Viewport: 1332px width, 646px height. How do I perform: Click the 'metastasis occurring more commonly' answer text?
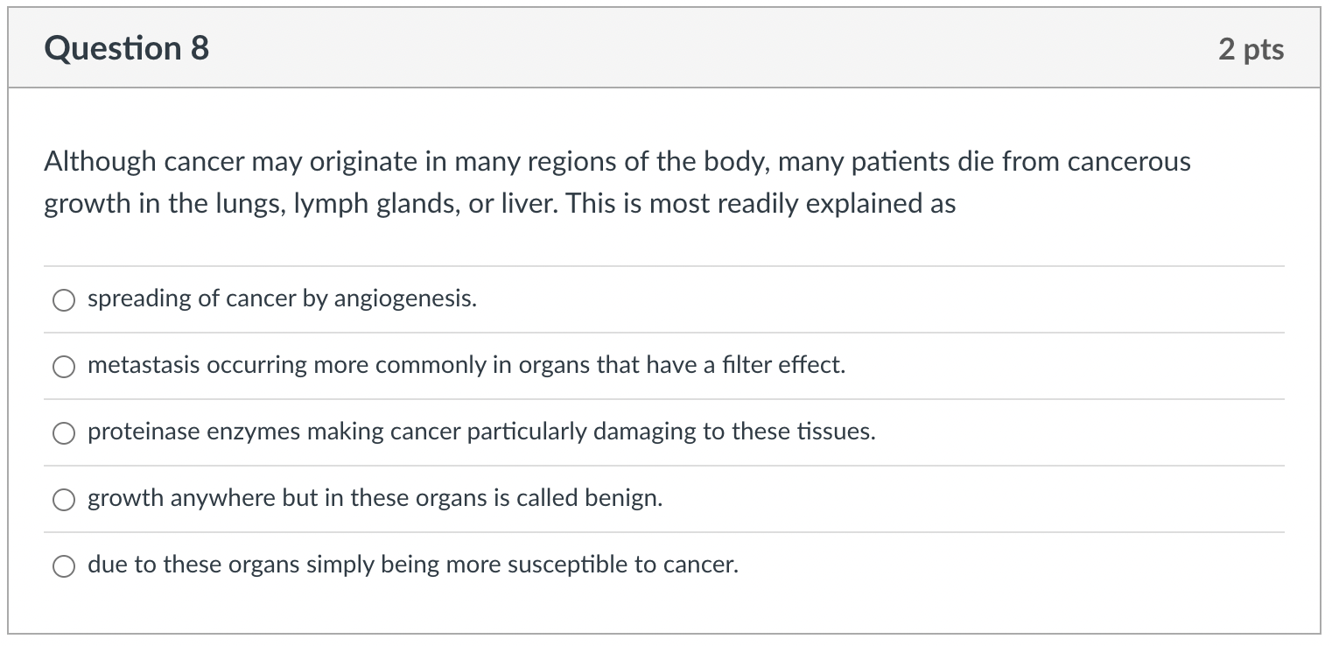point(466,365)
